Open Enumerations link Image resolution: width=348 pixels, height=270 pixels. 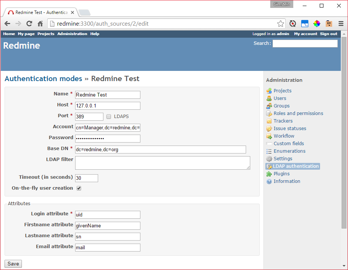(289, 151)
